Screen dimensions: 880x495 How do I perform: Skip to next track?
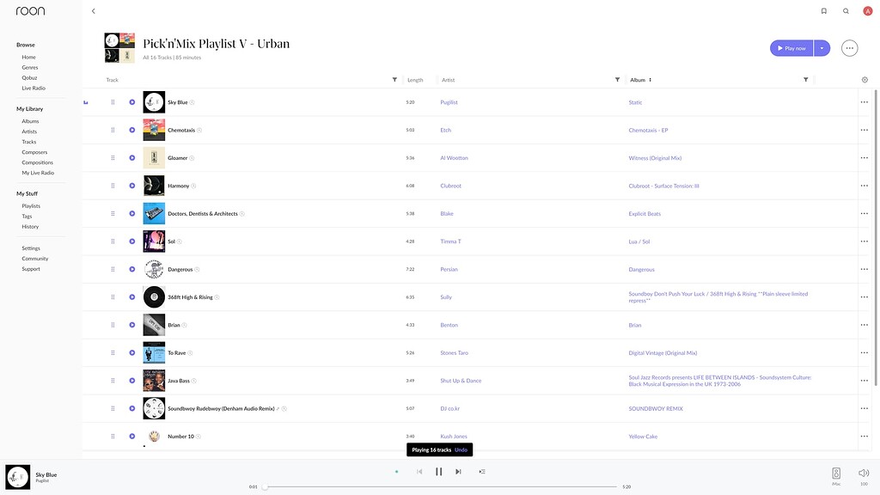458,472
